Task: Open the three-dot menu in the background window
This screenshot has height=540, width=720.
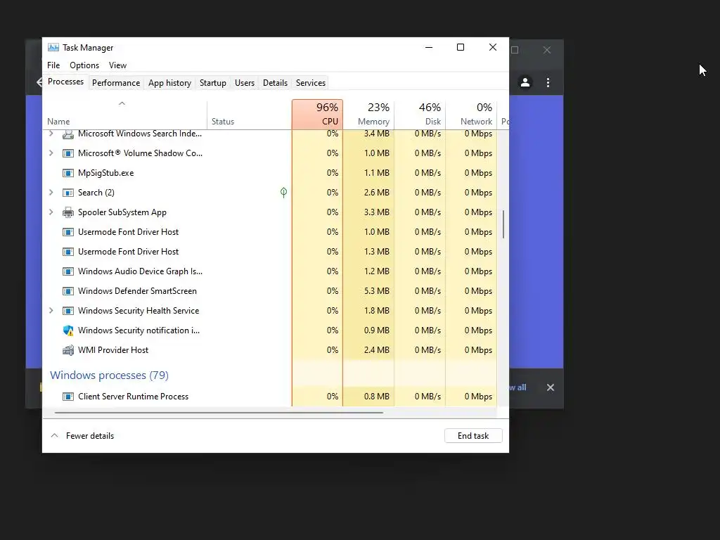Action: coord(548,83)
